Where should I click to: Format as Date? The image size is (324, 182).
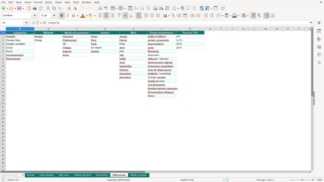185,16
